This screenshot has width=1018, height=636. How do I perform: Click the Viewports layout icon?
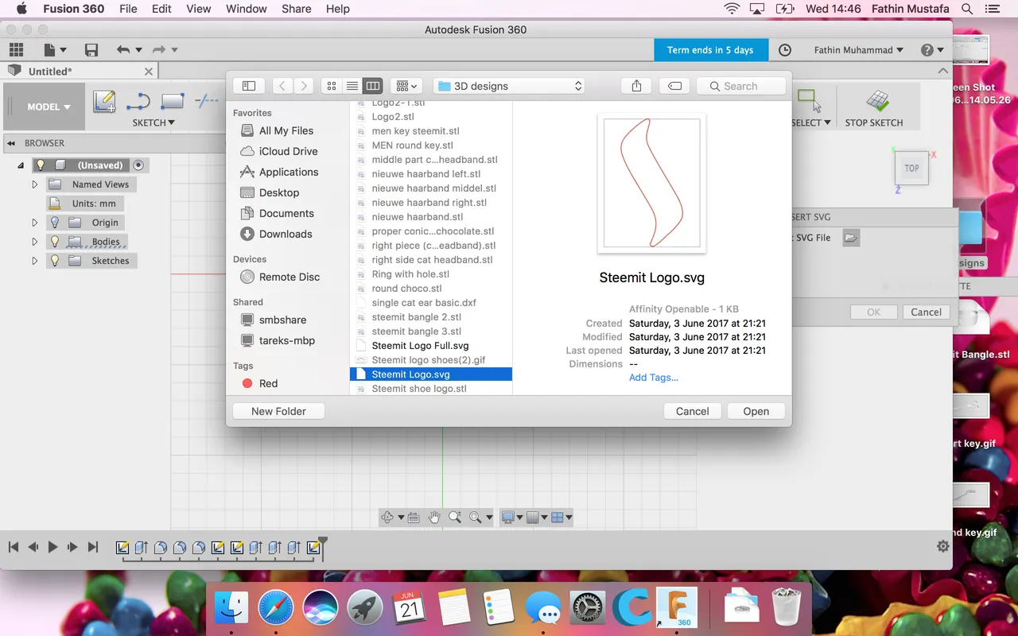[558, 518]
